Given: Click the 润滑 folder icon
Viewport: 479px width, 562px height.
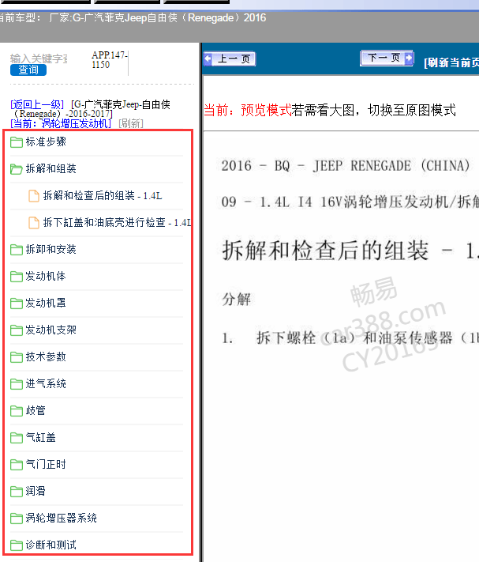Looking at the screenshot, I should click(16, 492).
